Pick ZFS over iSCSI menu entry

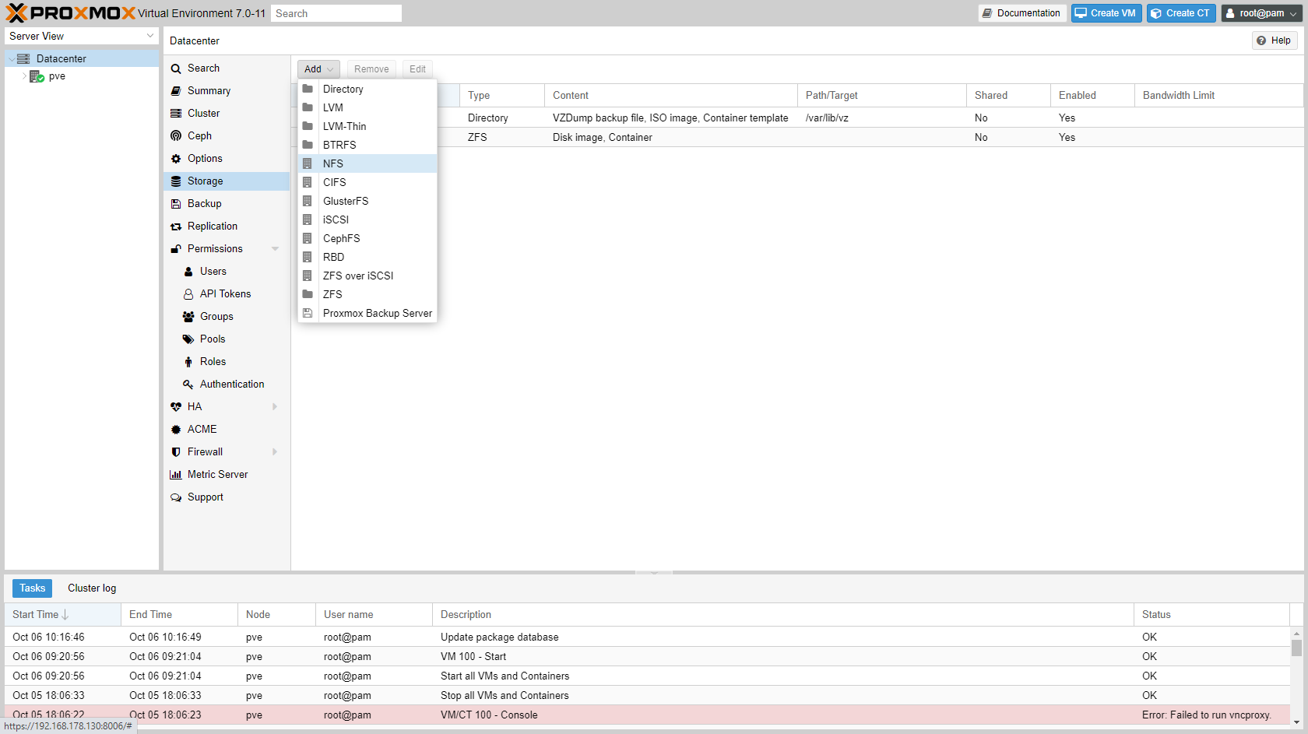(x=367, y=276)
